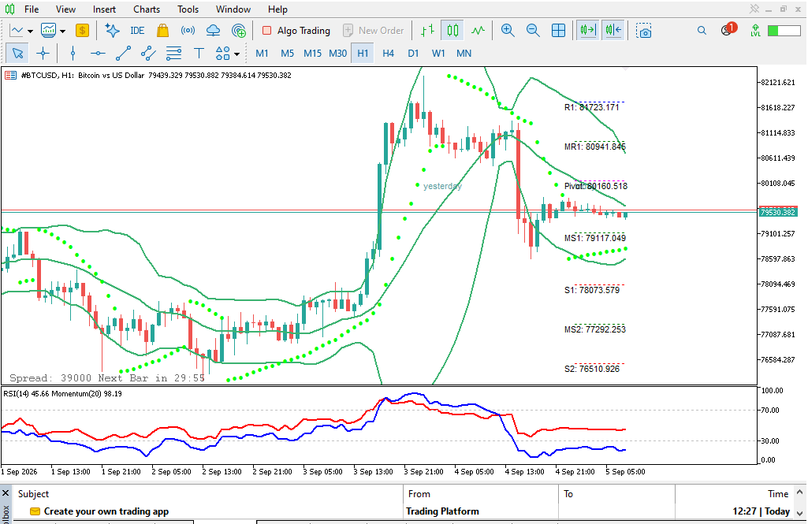Draw an equidistant channel
This screenshot has width=808, height=524.
(x=148, y=53)
